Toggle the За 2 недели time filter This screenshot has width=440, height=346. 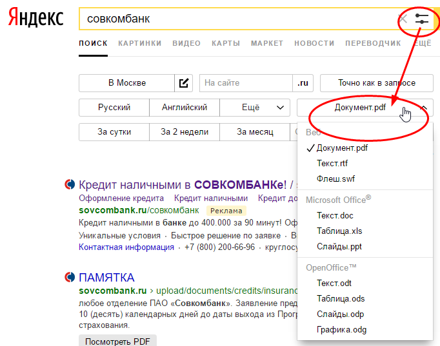(185, 131)
